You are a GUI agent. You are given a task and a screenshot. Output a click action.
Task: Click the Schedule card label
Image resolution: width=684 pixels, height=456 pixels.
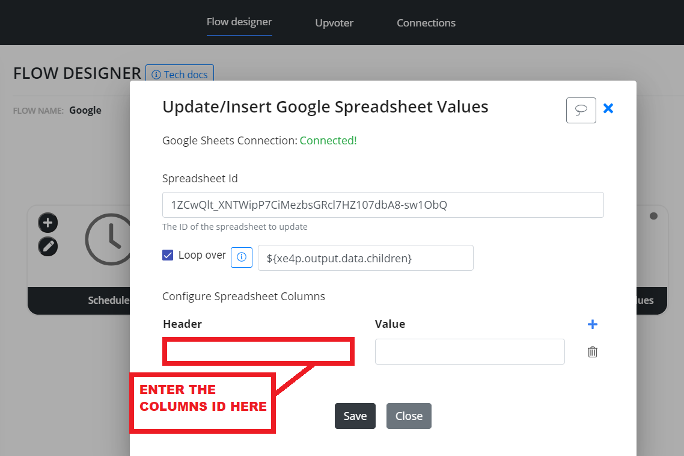coord(109,300)
